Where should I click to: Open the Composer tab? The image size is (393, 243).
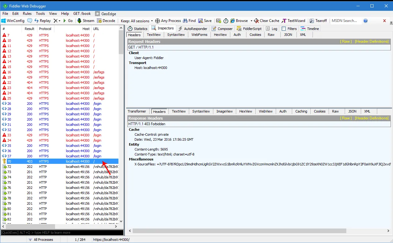(222, 29)
